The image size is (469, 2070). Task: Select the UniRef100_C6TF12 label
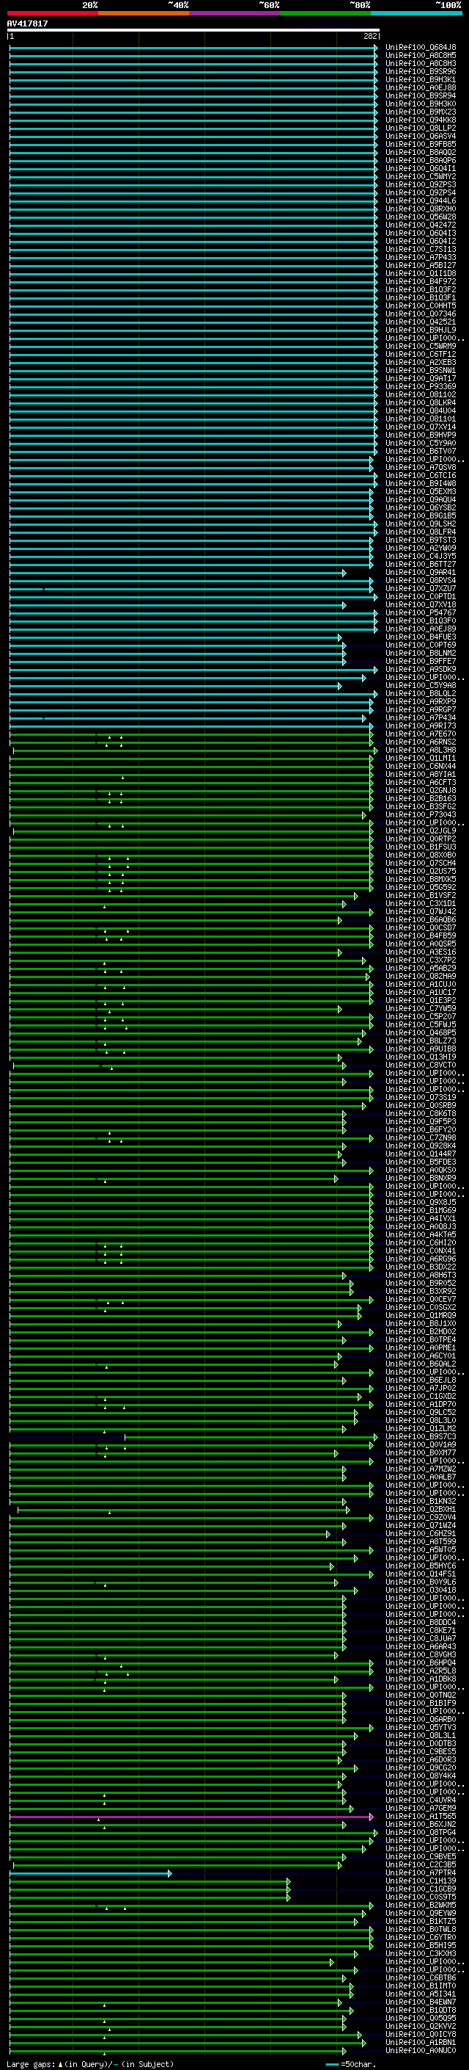point(421,355)
